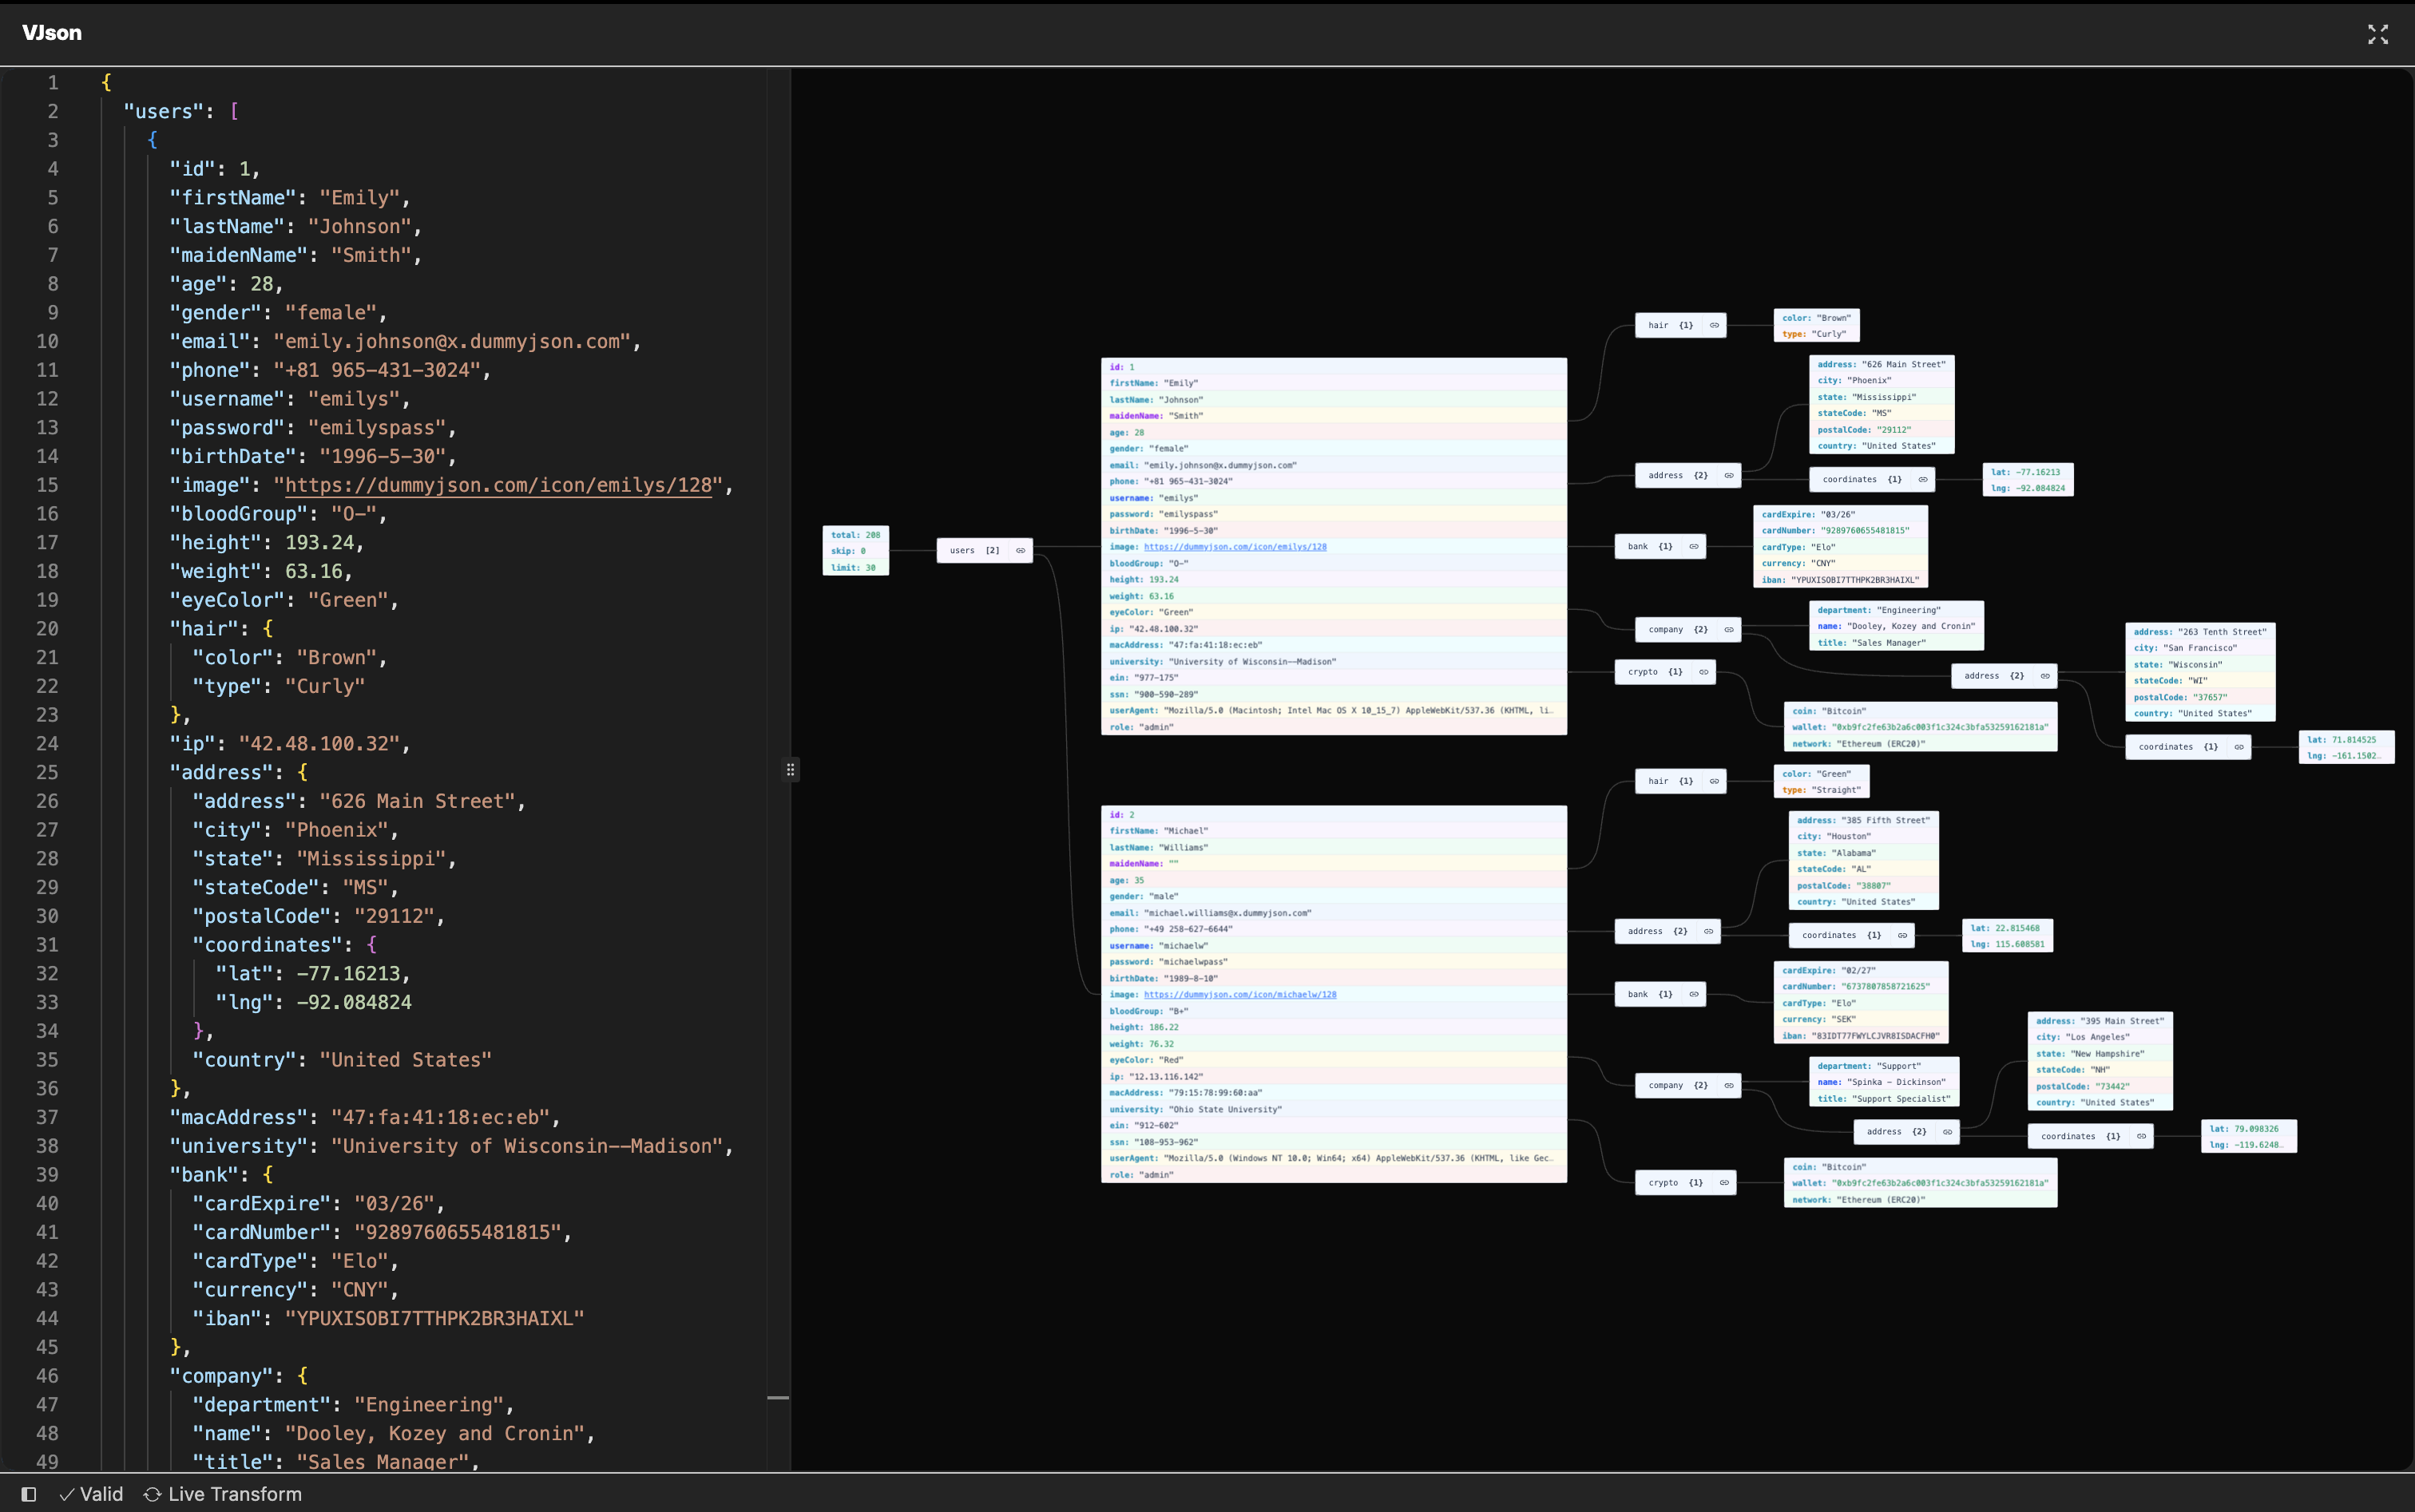Click link icon on address node near 626 Main Street
This screenshot has width=2415, height=1512.
1729,476
